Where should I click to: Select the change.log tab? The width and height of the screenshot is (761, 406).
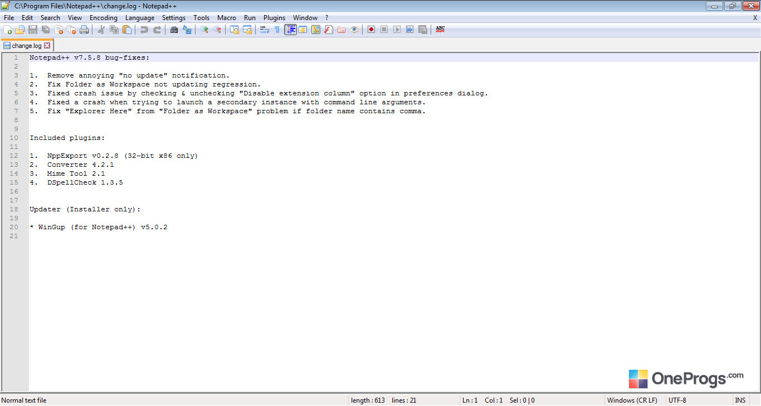click(27, 46)
